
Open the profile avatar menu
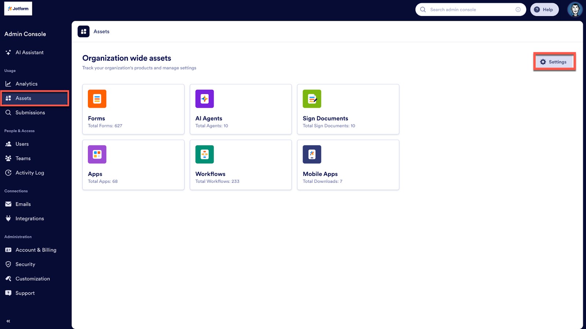click(x=575, y=10)
